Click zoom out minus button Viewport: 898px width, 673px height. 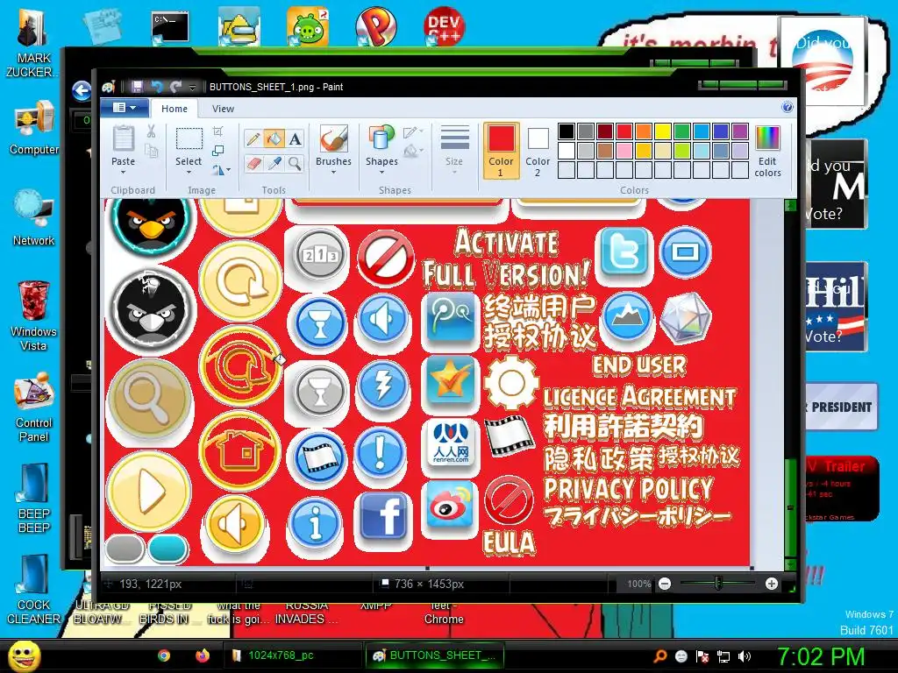tap(665, 584)
